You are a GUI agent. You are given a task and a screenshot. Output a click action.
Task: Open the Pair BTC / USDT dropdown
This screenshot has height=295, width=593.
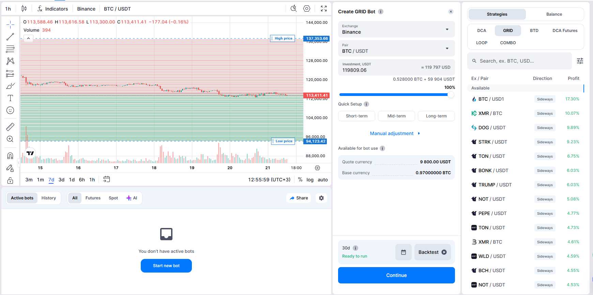coord(396,48)
